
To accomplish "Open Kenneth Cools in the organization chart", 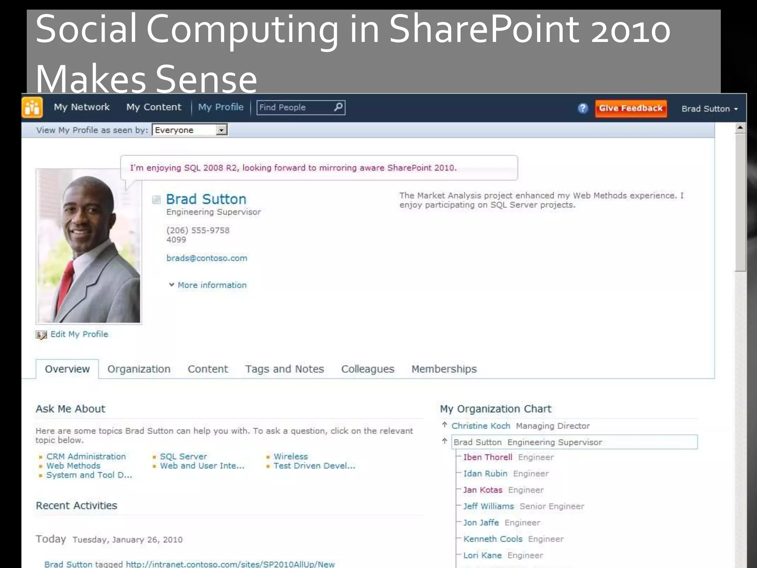I will pyautogui.click(x=493, y=539).
